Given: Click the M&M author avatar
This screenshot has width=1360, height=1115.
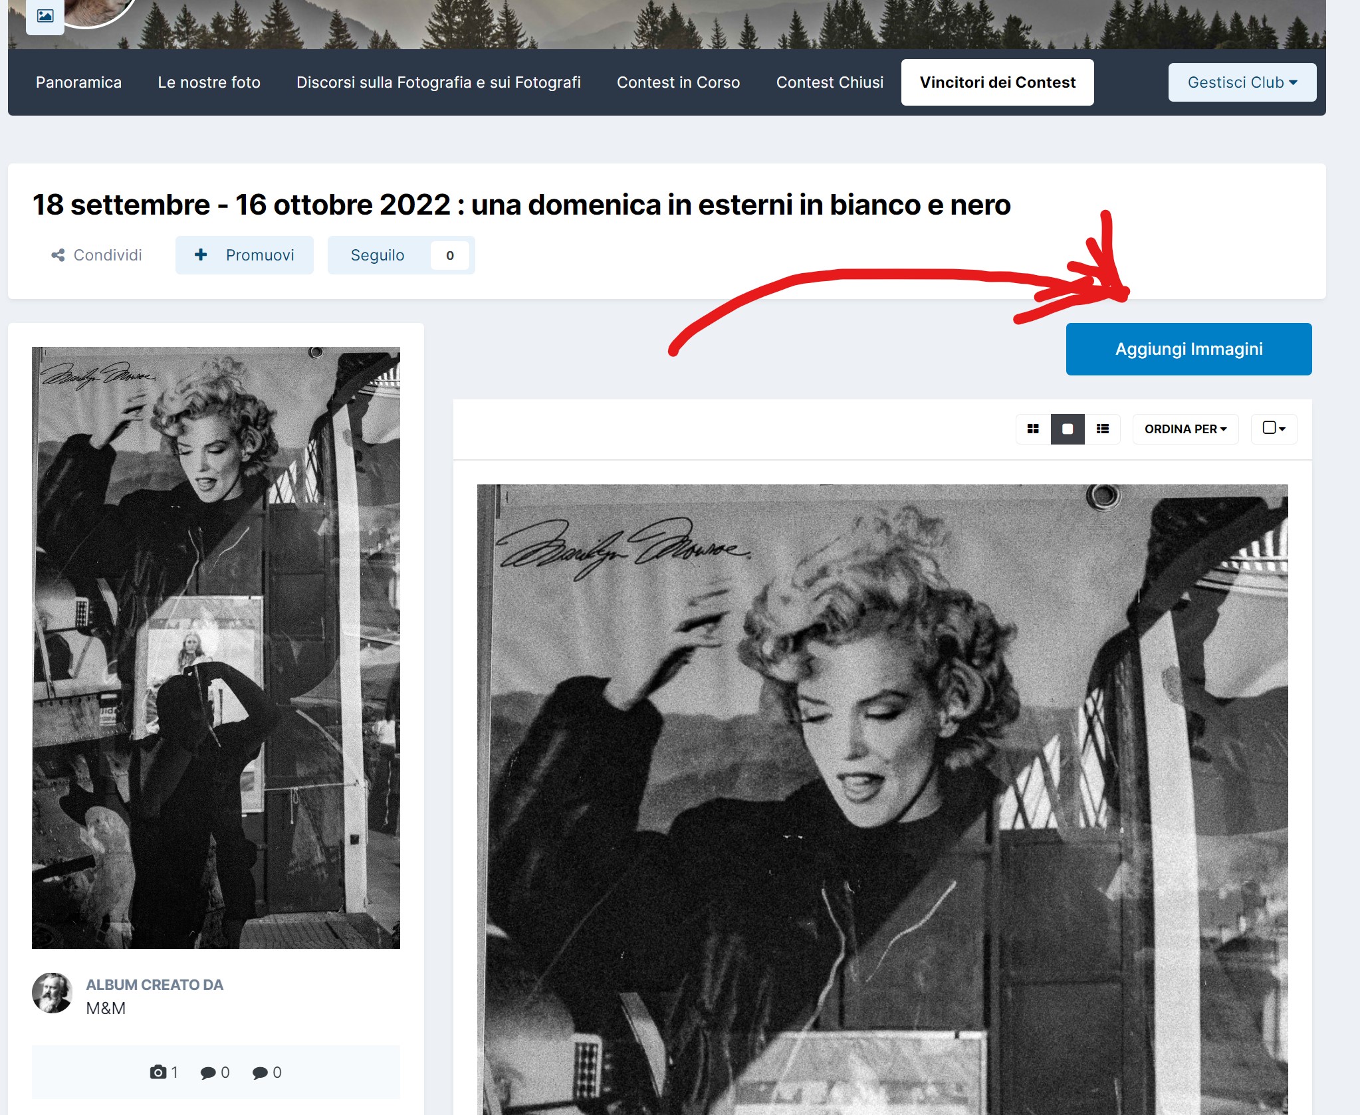Looking at the screenshot, I should (x=52, y=993).
